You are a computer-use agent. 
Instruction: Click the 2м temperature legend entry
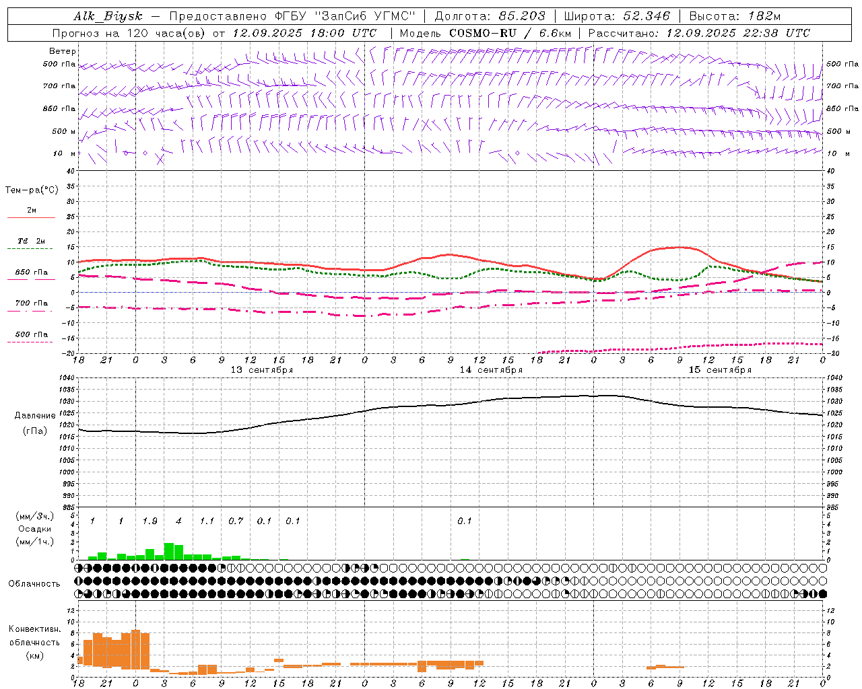point(32,211)
